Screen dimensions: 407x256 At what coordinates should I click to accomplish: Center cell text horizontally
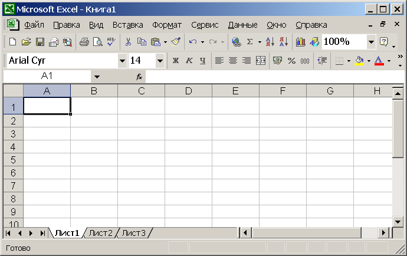233,61
